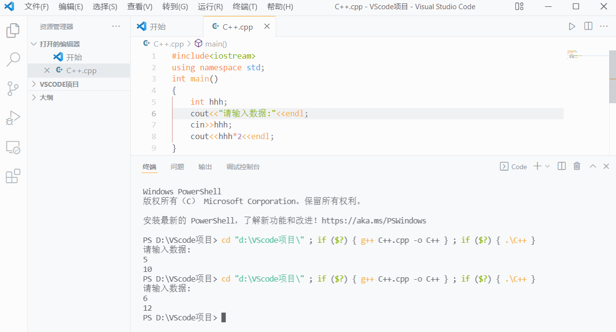Open the 文件(F) menu

point(36,6)
